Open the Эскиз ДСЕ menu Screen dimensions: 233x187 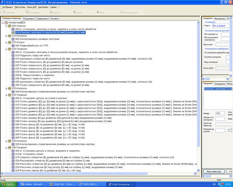32,7
